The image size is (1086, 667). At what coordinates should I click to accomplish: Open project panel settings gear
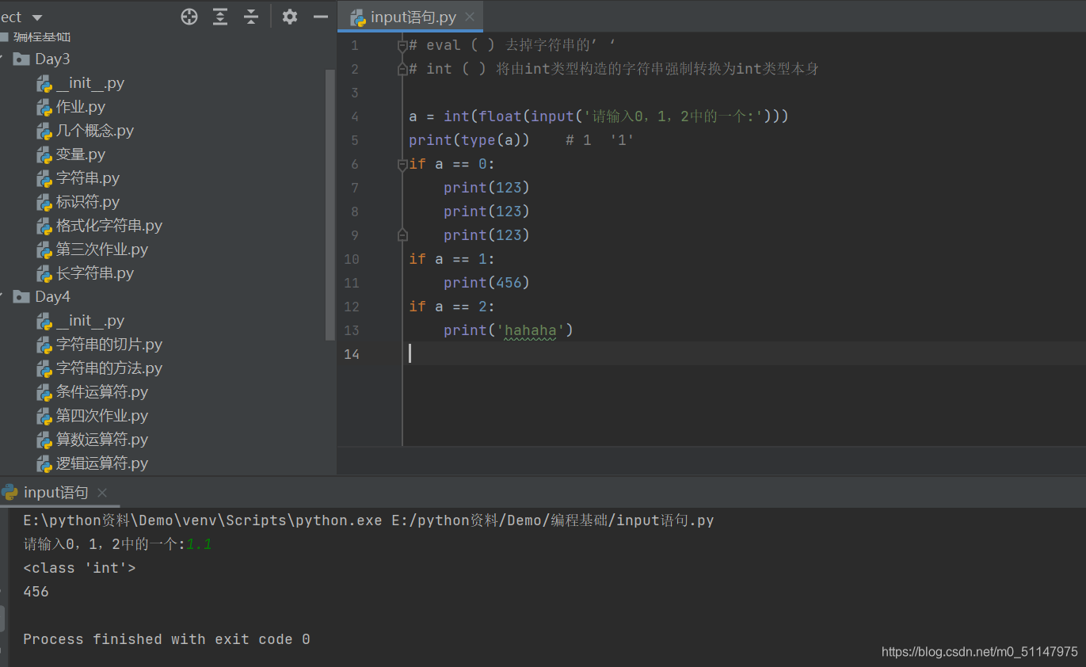[290, 17]
